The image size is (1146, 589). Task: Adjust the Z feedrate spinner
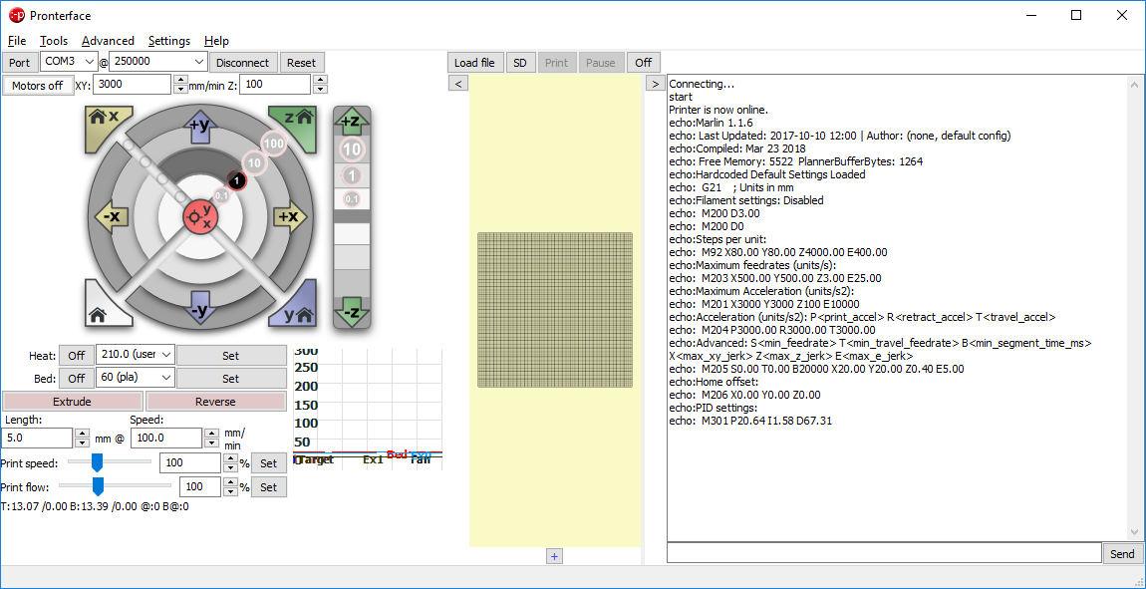(x=320, y=85)
